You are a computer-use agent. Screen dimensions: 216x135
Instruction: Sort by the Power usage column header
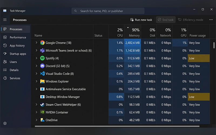click(199, 32)
